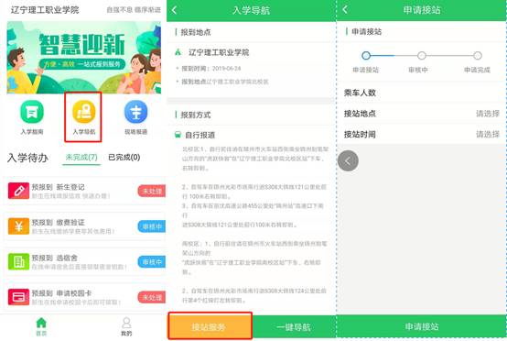507x341 pixels.
Task: Click the orange 接站服务 button
Action: [x=210, y=326]
